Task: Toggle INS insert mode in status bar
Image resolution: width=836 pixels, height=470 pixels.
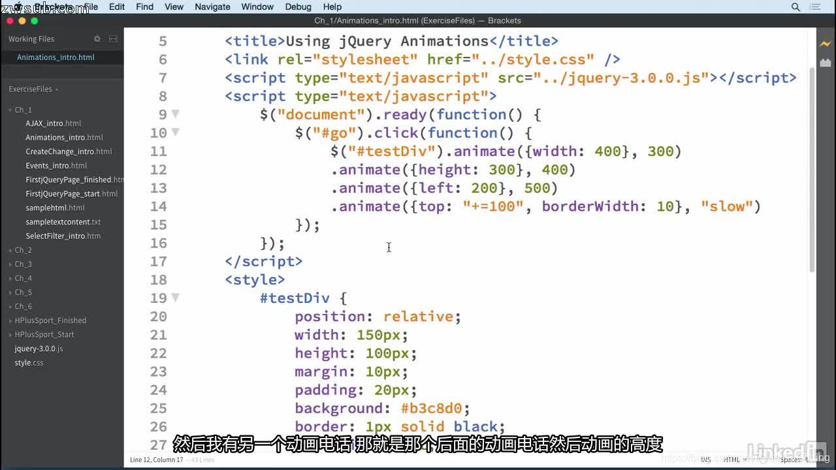Action: [x=706, y=460]
